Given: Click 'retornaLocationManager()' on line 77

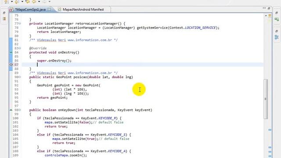Looking at the screenshot, I should (98, 24).
